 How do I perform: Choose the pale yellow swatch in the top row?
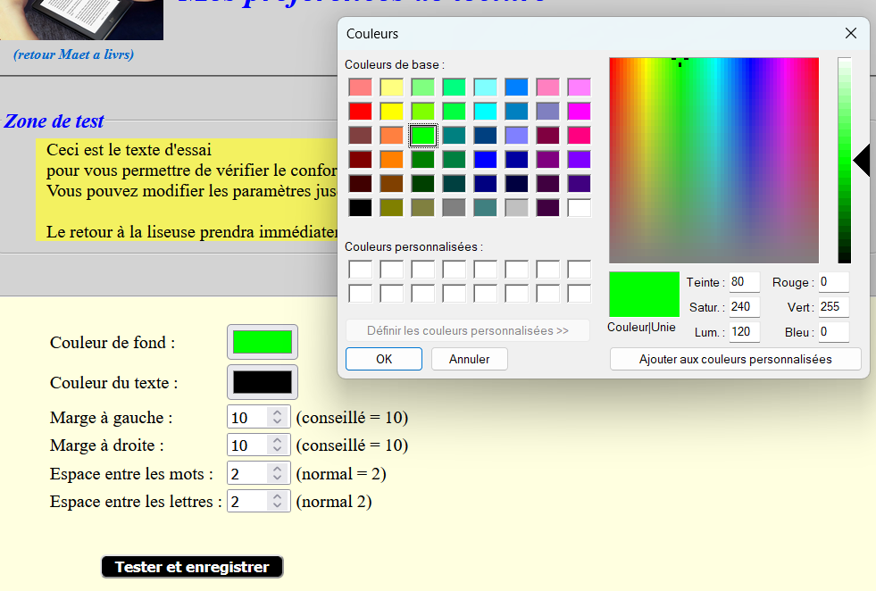coord(392,87)
